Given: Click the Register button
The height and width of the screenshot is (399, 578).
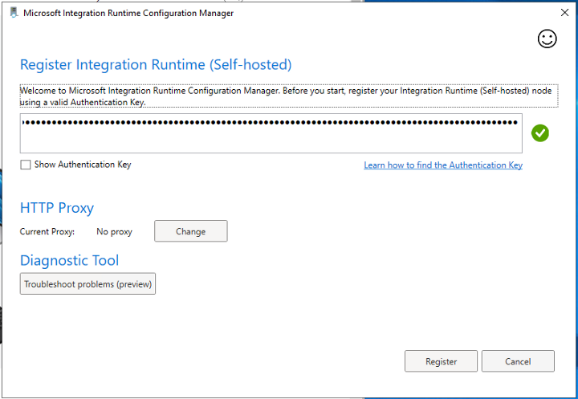Looking at the screenshot, I should point(441,361).
